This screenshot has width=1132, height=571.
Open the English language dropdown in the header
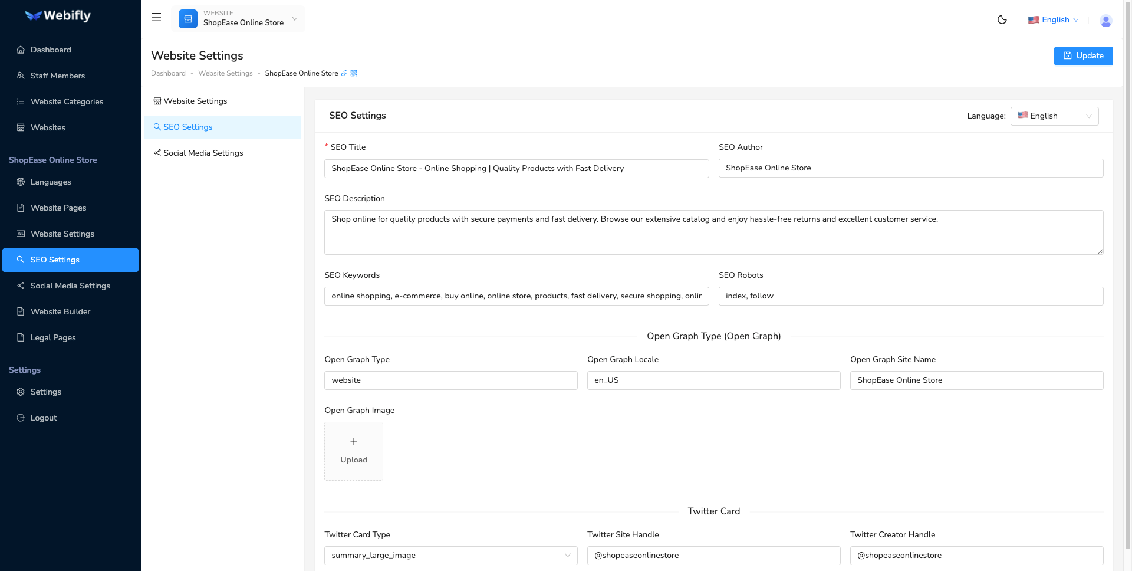(1053, 19)
